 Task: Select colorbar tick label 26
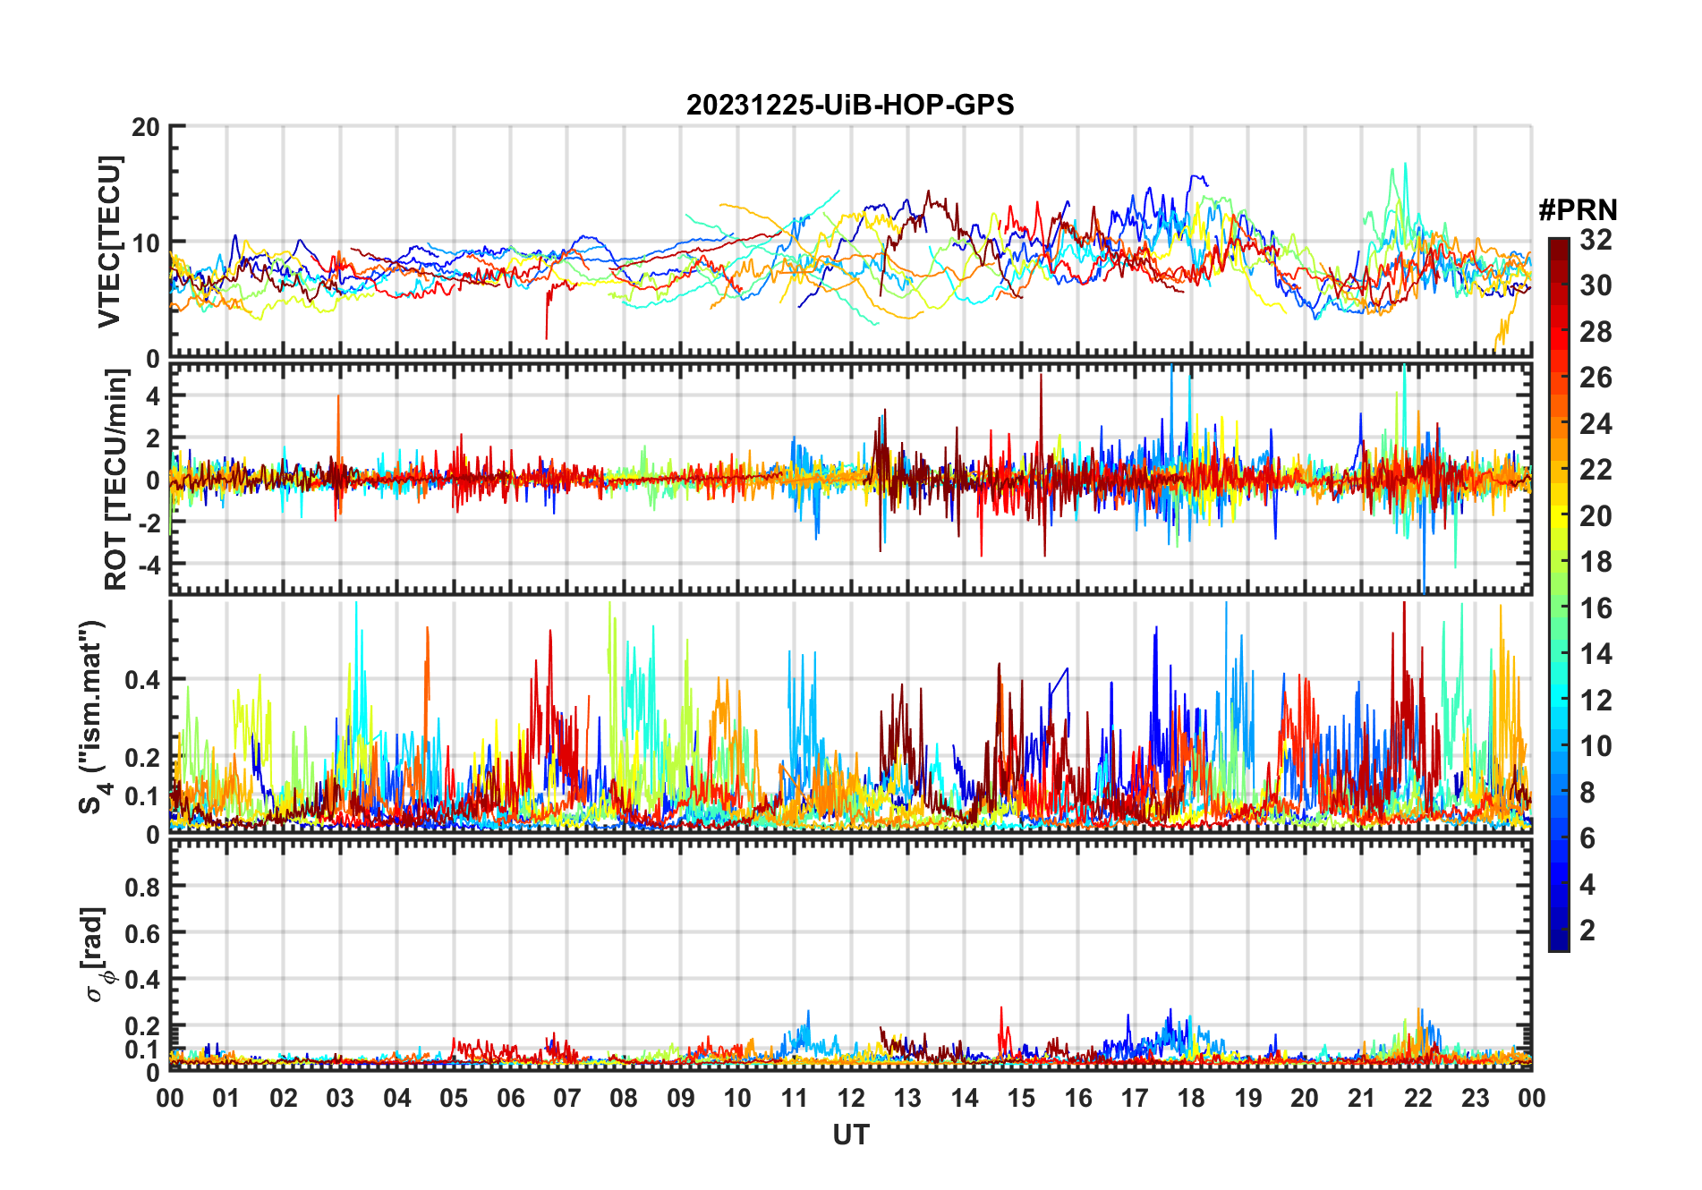tap(1596, 378)
